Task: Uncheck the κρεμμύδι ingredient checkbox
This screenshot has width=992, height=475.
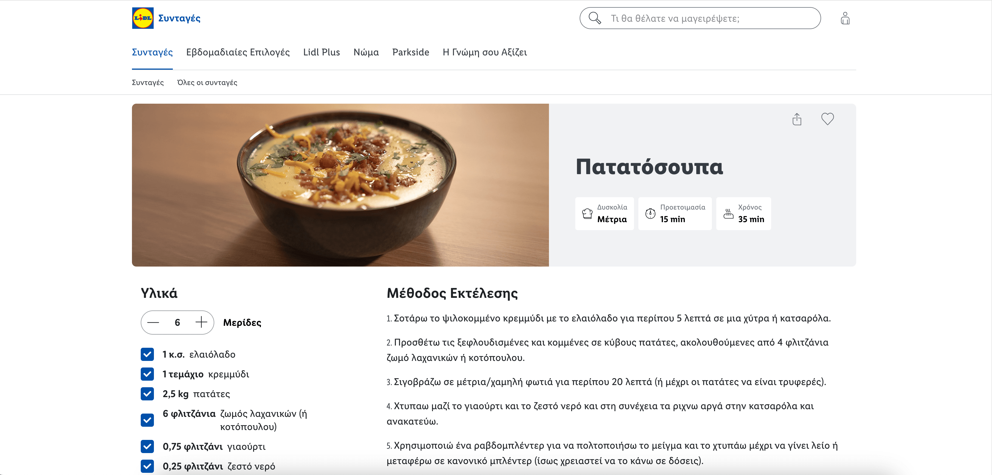Action: (x=147, y=374)
